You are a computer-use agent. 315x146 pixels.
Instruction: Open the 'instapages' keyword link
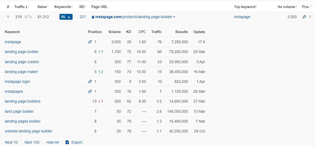14,91
